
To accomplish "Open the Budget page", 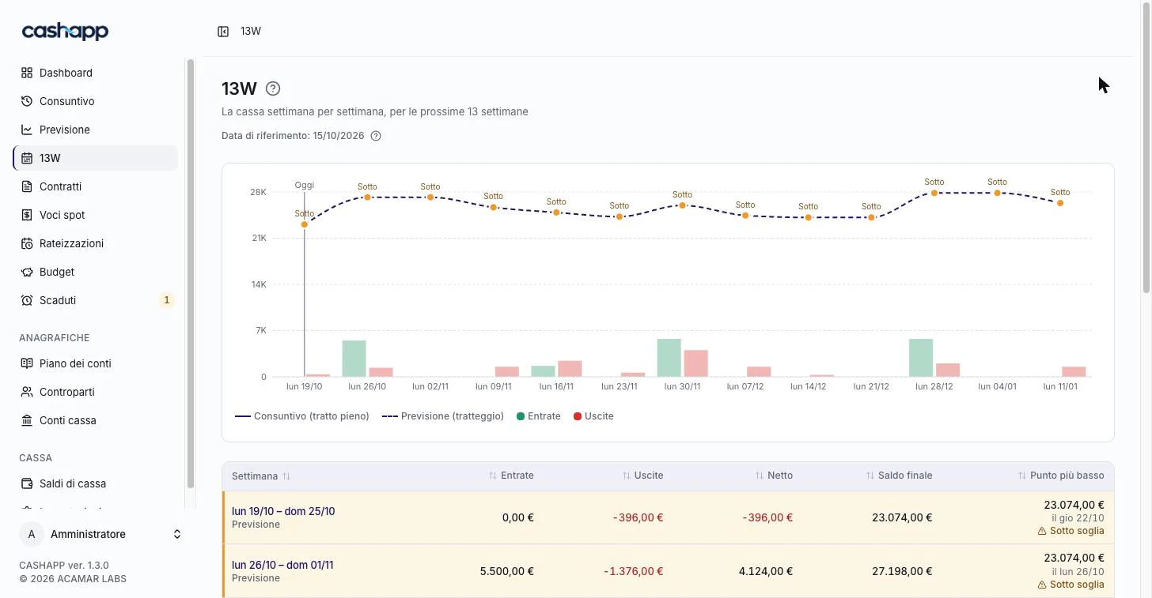I will tap(96, 272).
